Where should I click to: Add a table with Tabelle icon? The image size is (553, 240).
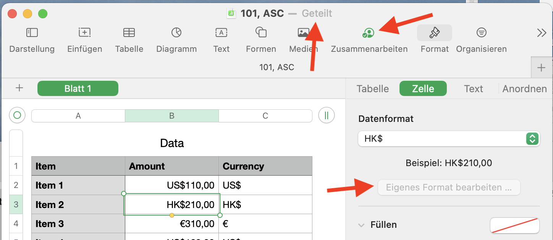tap(129, 33)
